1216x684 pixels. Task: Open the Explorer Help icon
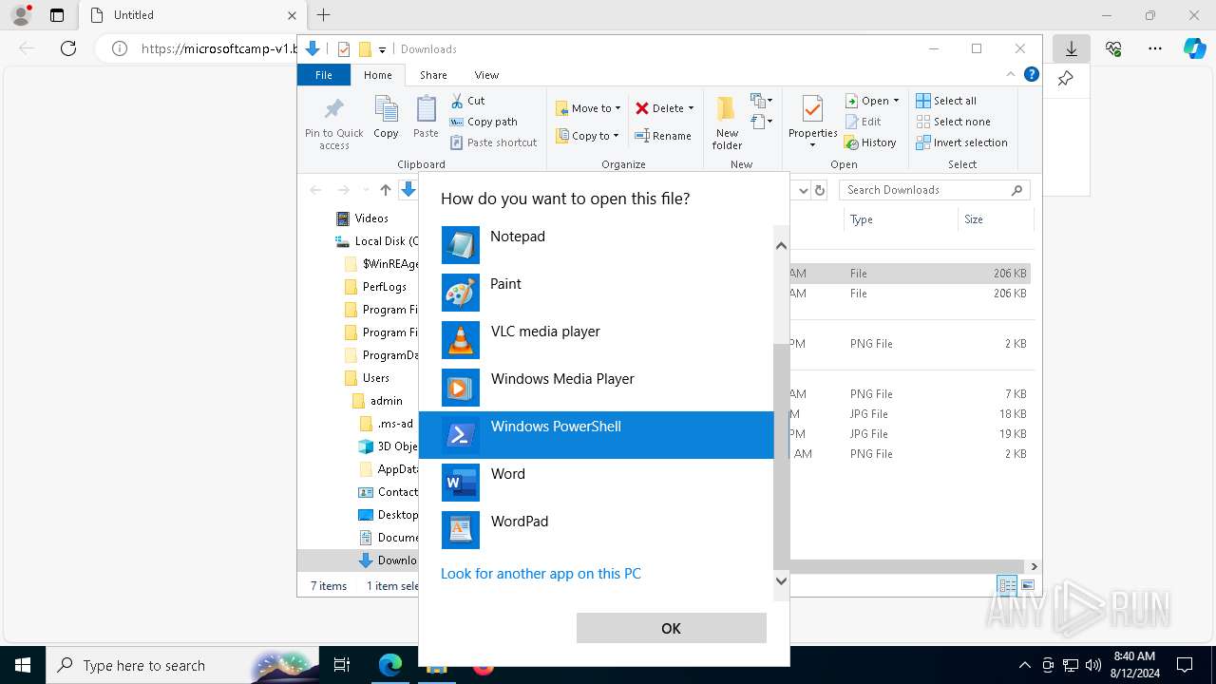(1031, 74)
